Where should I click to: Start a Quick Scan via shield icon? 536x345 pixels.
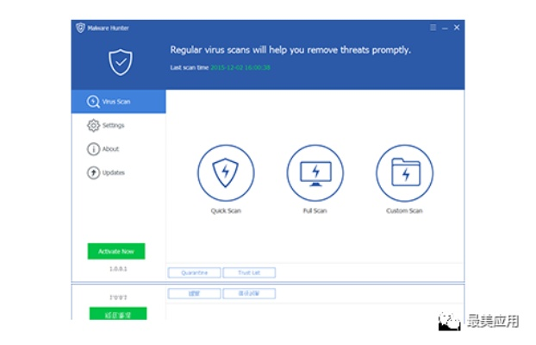click(226, 172)
